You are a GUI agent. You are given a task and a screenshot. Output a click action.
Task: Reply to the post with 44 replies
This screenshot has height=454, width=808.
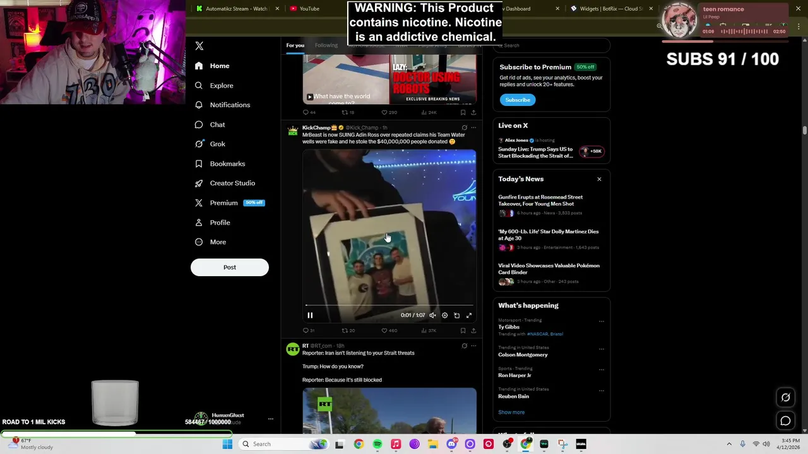(x=308, y=112)
